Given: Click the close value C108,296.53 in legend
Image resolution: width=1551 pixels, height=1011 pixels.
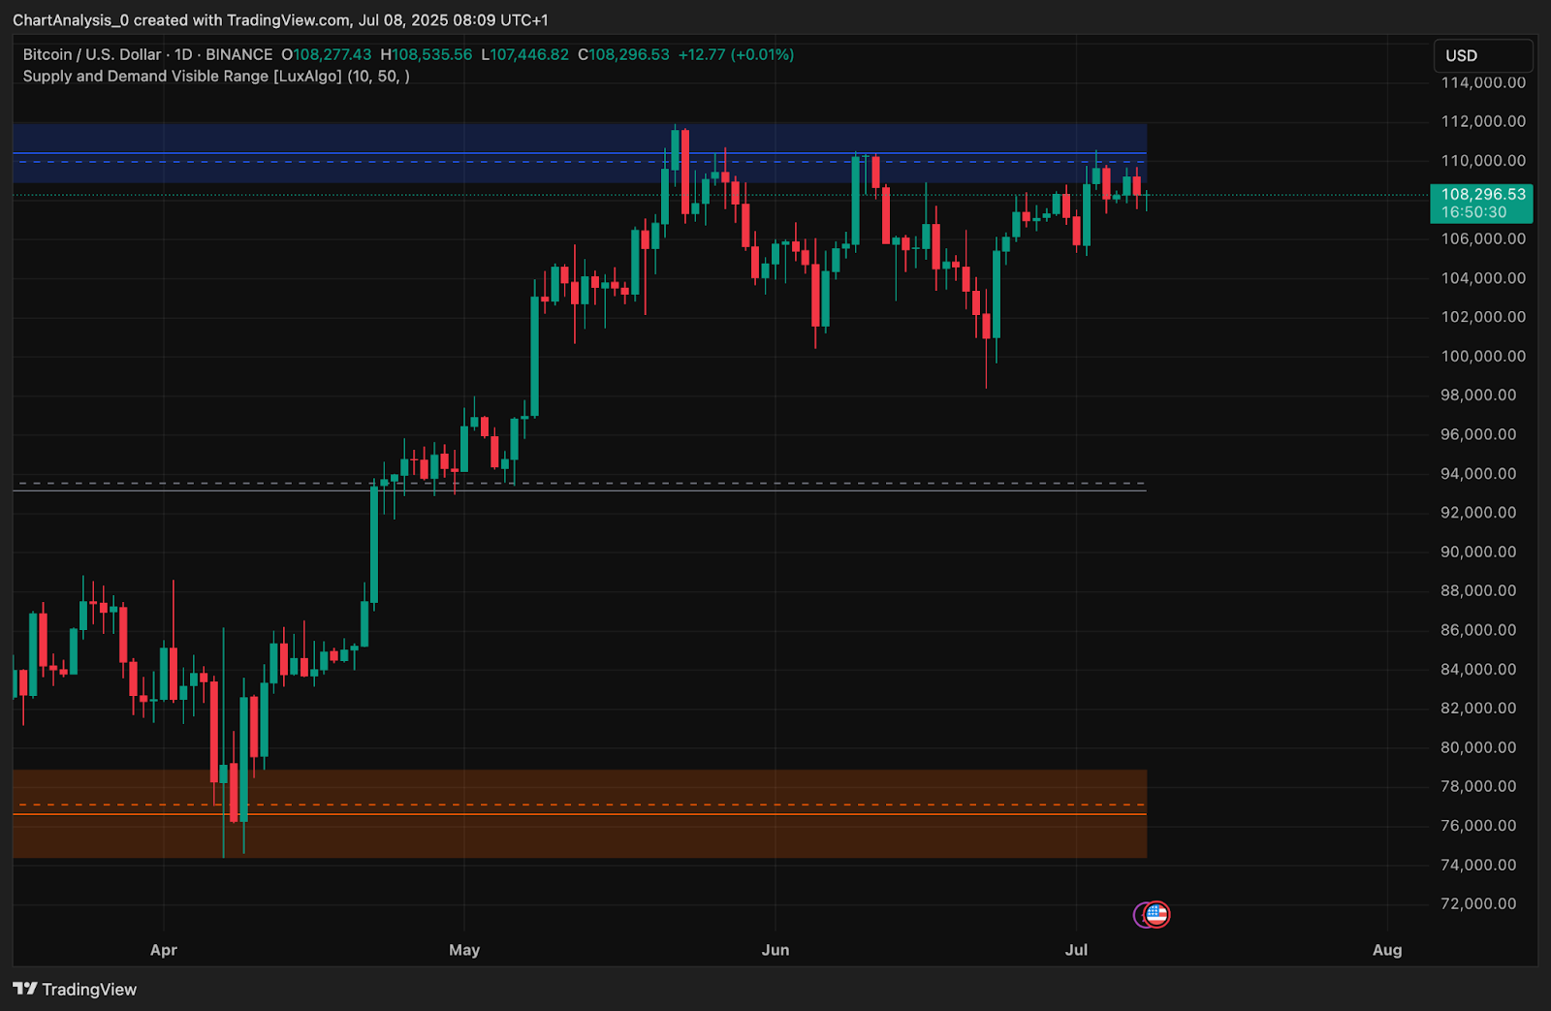Looking at the screenshot, I should click(x=623, y=54).
